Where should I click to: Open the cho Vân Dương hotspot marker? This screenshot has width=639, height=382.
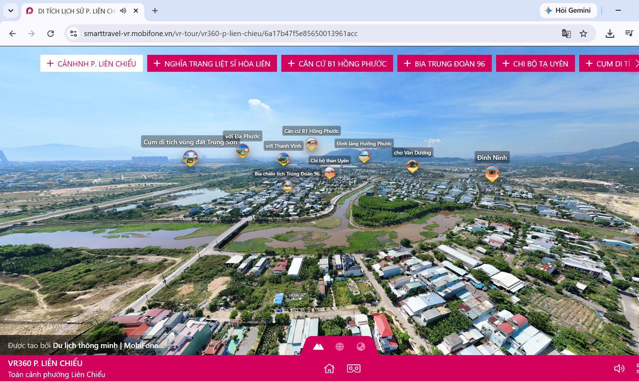click(x=413, y=166)
